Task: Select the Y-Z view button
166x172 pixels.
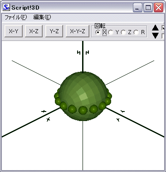Action: coord(54,31)
